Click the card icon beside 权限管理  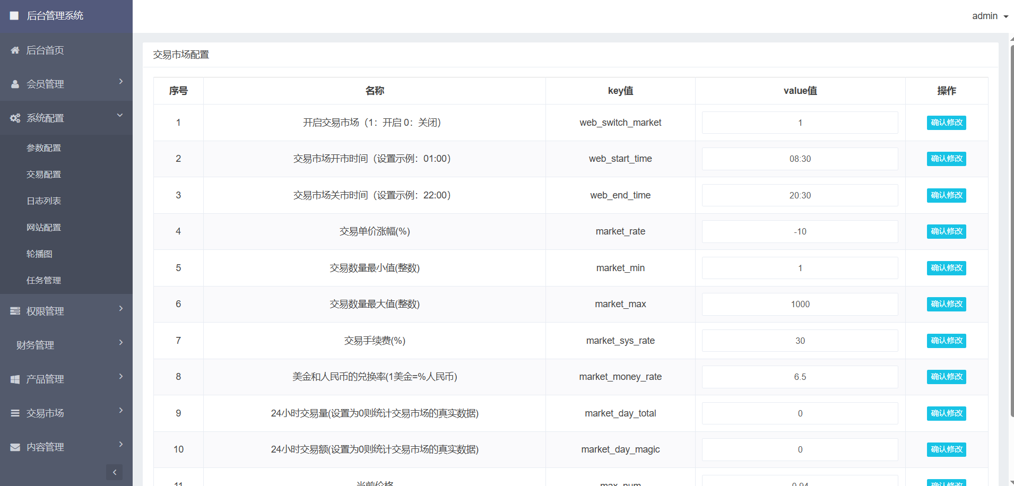pos(15,311)
